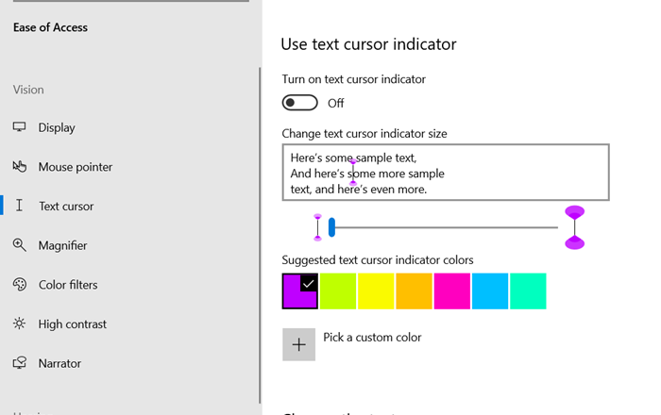Click the text cursor indicator size slider handle
The width and height of the screenshot is (661, 415).
[x=331, y=226]
